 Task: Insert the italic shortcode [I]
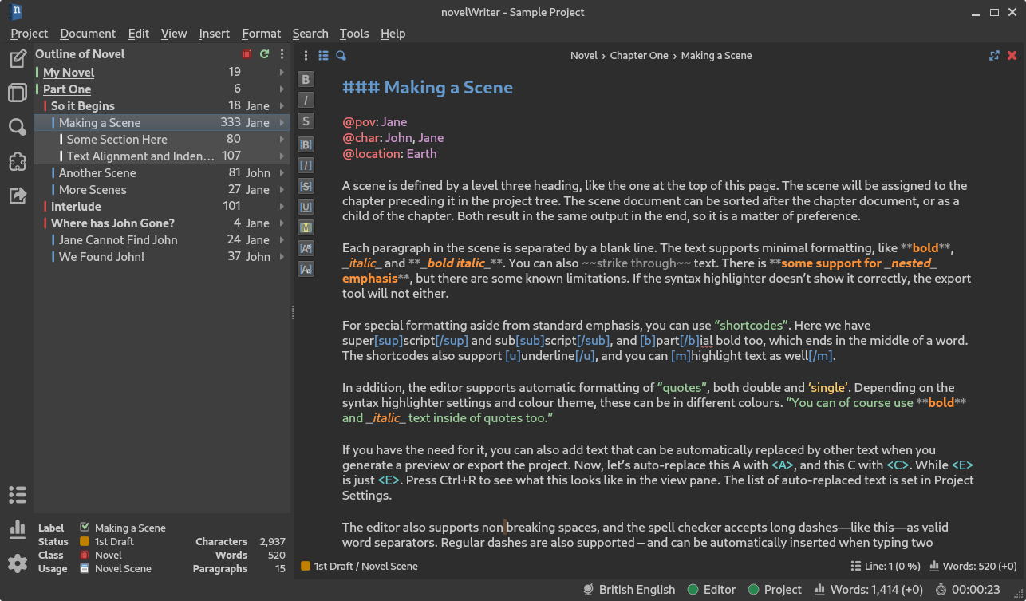pos(306,165)
